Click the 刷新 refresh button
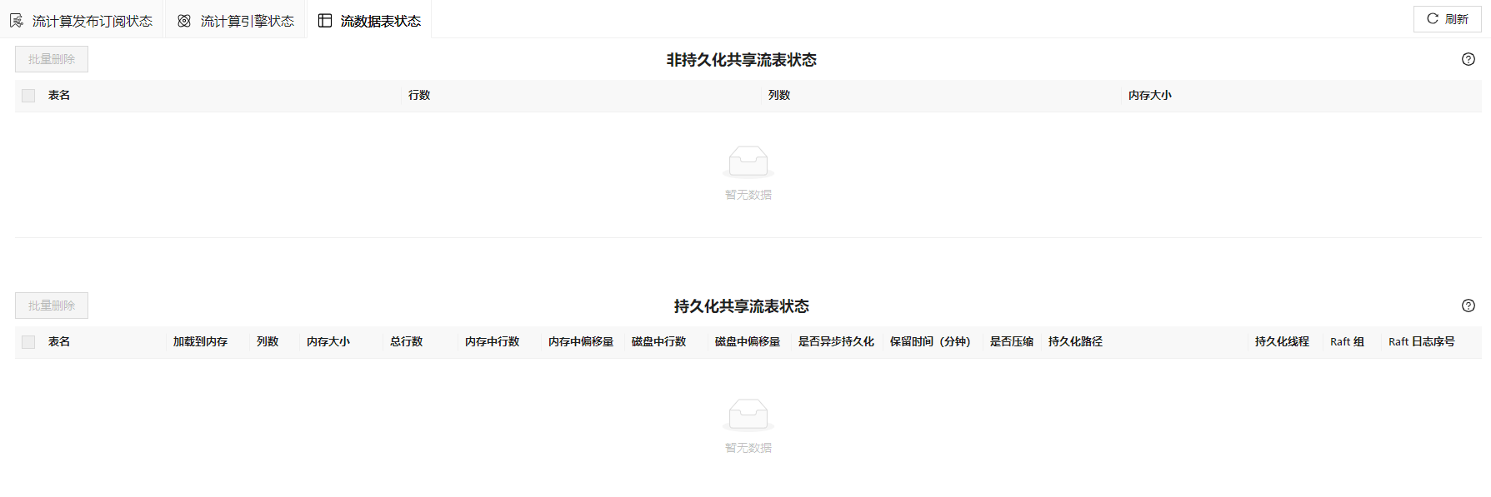 1447,19
